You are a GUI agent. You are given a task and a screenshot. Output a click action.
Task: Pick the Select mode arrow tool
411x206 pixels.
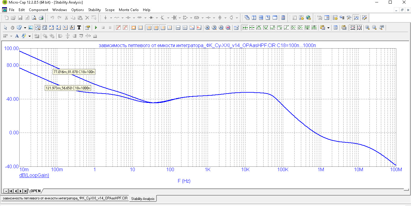click(x=5, y=28)
